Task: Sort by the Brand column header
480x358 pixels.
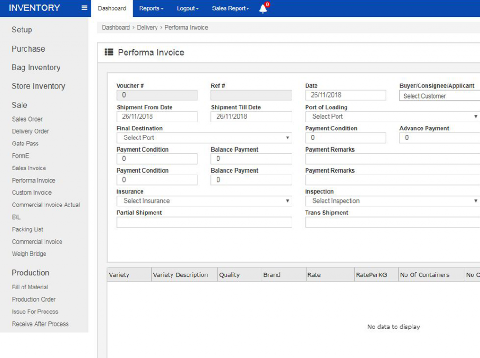Action: [284, 274]
